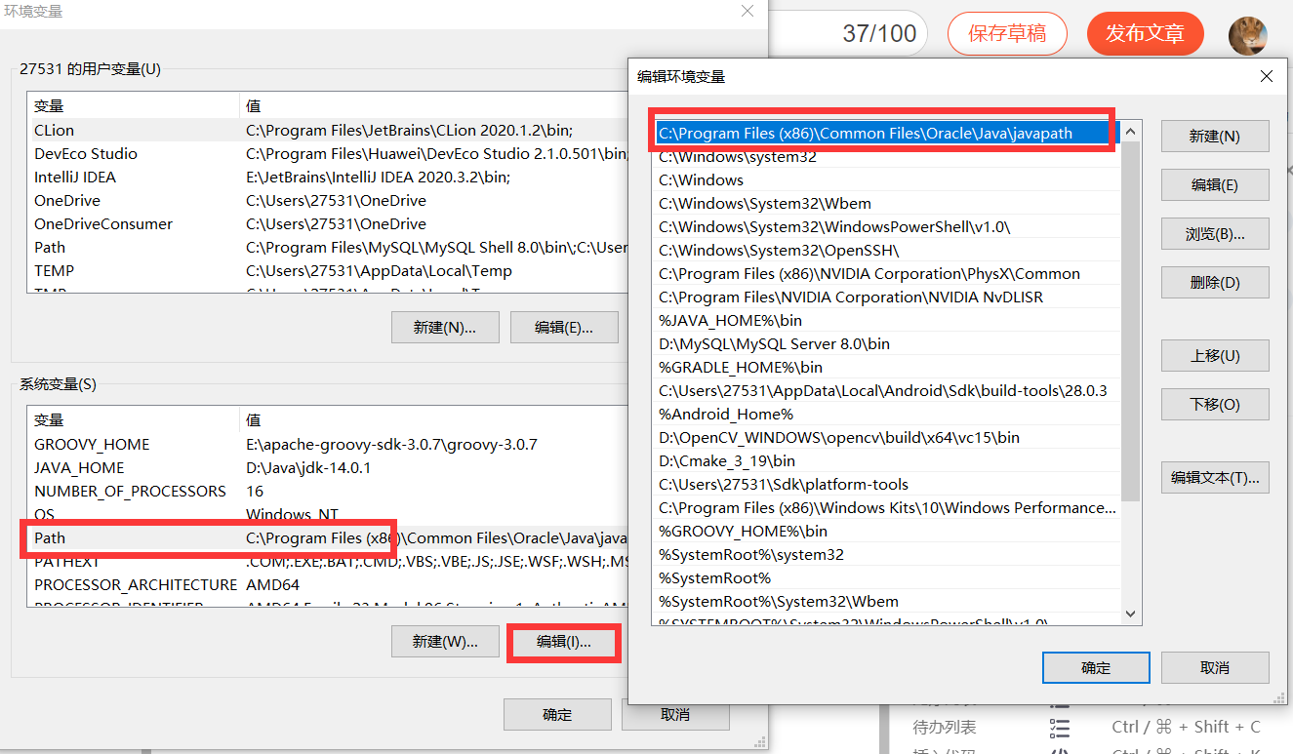Click the 待办列表 todo list icon
The width and height of the screenshot is (1293, 754).
pyautogui.click(x=1060, y=727)
